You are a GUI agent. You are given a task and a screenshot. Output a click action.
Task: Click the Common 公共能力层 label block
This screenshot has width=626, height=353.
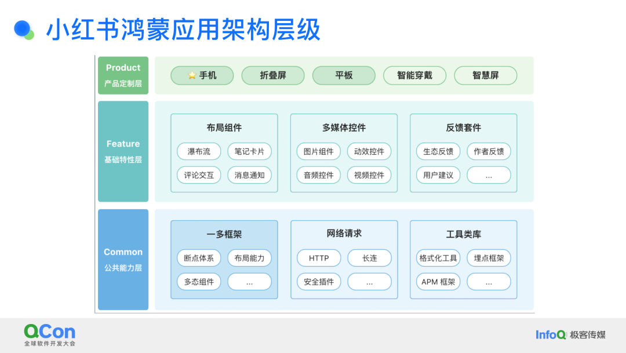[123, 260]
